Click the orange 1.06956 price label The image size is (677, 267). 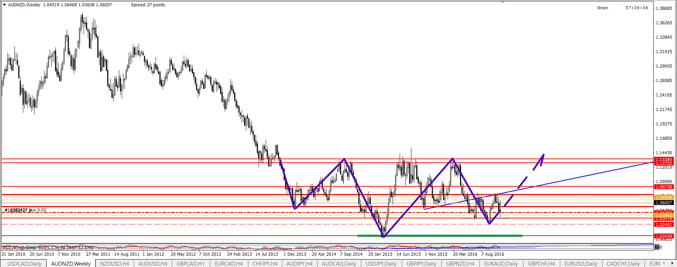click(x=664, y=197)
